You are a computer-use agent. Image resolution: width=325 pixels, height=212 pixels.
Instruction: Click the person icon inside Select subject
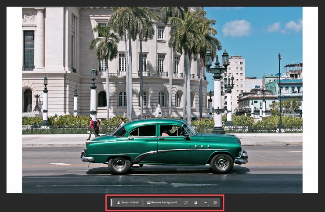118,202
